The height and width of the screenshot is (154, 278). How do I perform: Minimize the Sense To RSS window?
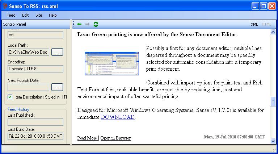[x=255, y=7]
